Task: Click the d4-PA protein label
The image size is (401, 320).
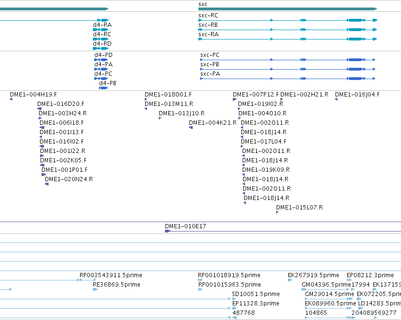Action: tap(104, 64)
